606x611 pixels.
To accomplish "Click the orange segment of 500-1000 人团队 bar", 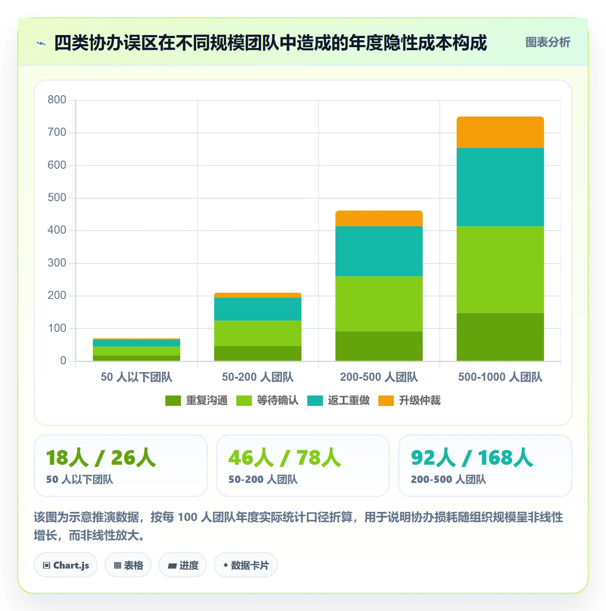I will tap(500, 132).
